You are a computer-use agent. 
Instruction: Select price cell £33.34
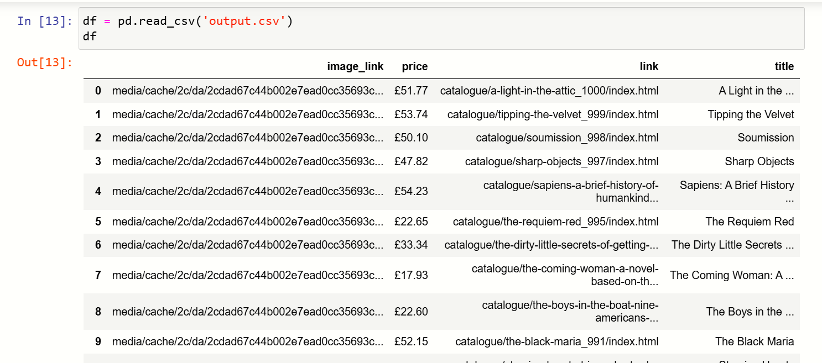tap(411, 245)
